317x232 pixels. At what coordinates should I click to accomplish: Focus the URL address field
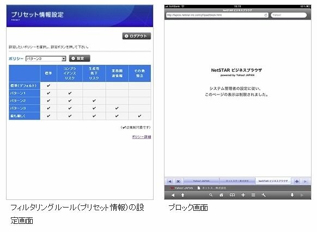coord(217,15)
